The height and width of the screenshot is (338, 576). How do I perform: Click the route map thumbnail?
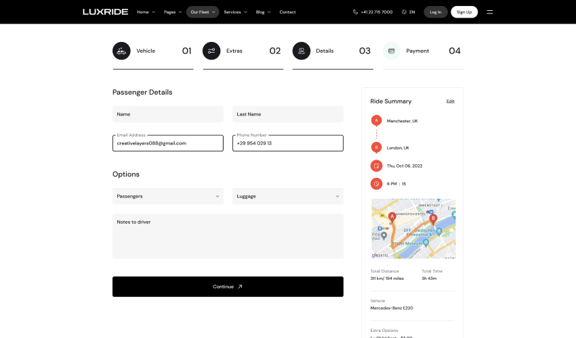point(413,228)
